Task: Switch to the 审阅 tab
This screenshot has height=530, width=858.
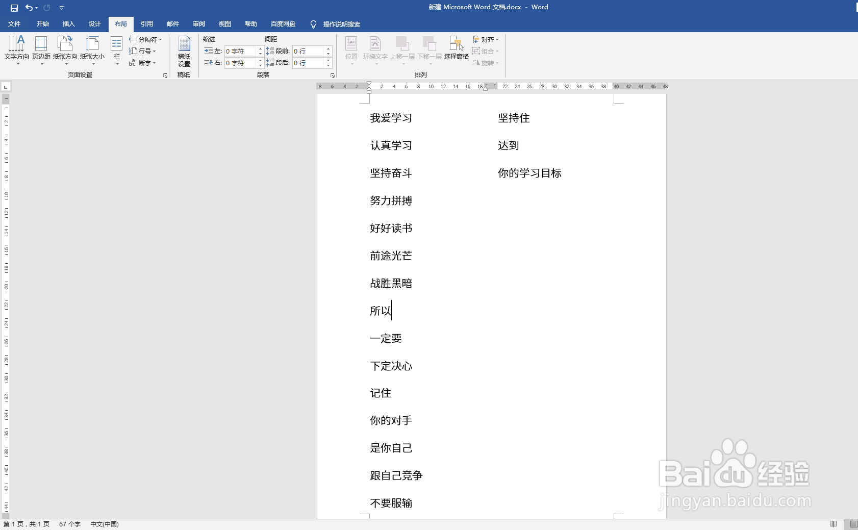Action: point(199,24)
